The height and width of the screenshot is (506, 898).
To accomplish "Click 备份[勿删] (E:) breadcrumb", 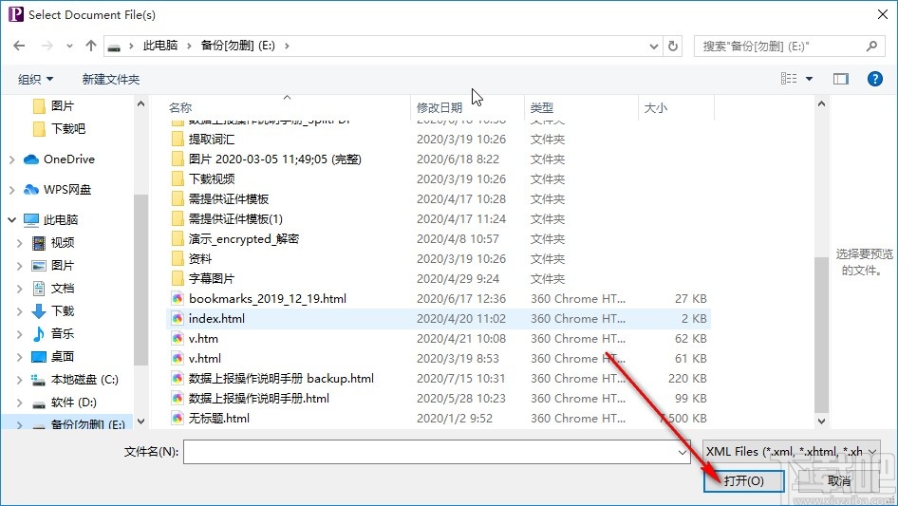I will click(x=237, y=46).
